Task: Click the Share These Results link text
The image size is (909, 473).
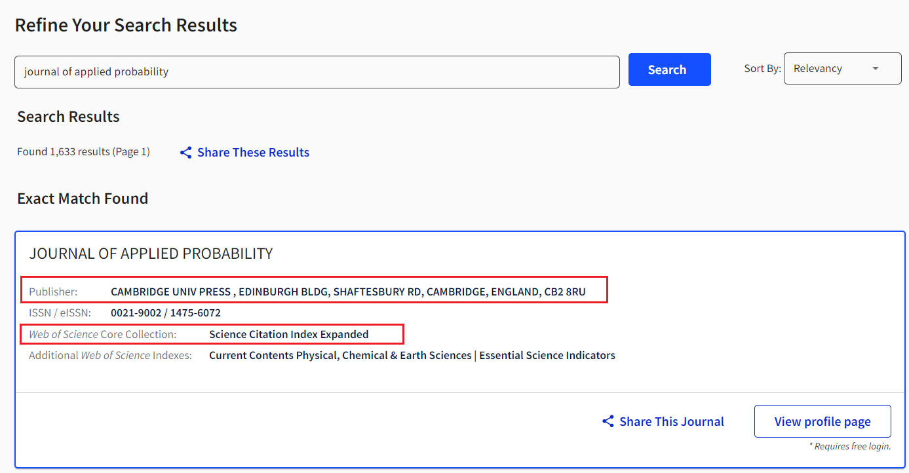Action: point(253,153)
